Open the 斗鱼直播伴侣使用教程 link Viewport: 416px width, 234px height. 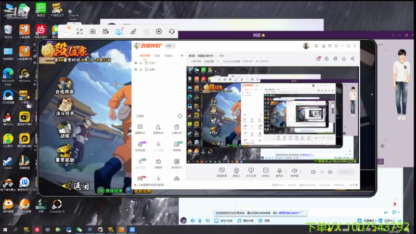coord(151,185)
